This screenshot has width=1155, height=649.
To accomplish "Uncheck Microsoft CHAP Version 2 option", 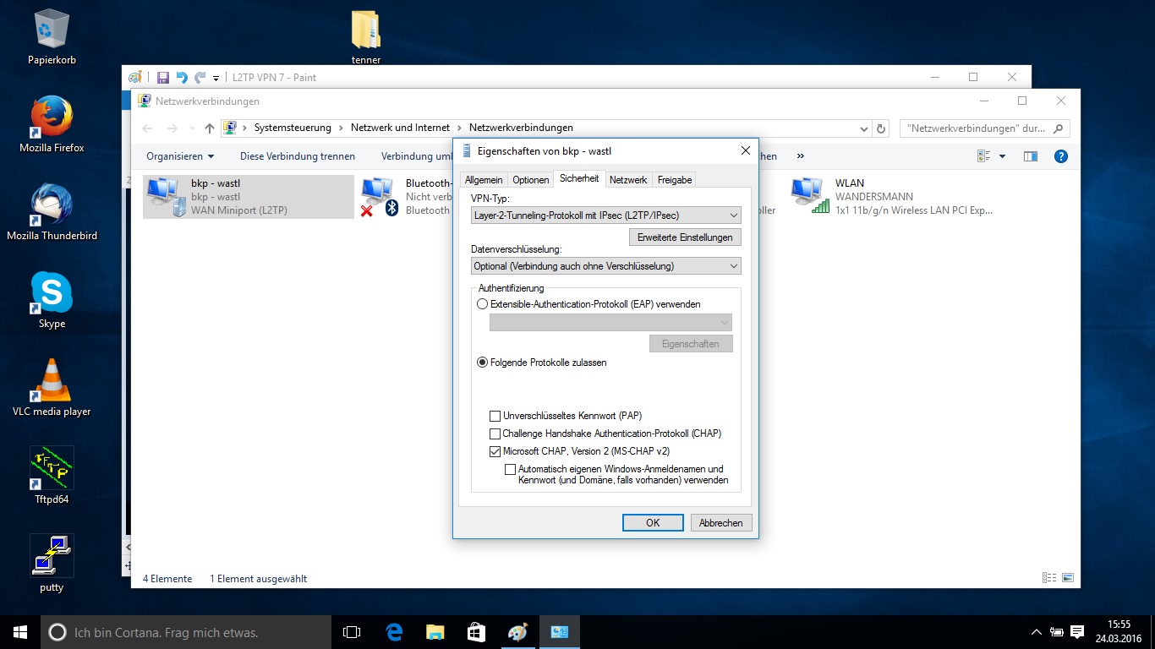I will (x=495, y=451).
